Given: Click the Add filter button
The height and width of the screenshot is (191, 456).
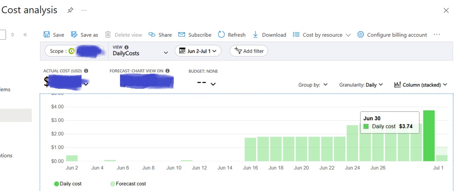Looking at the screenshot, I should click(249, 51).
